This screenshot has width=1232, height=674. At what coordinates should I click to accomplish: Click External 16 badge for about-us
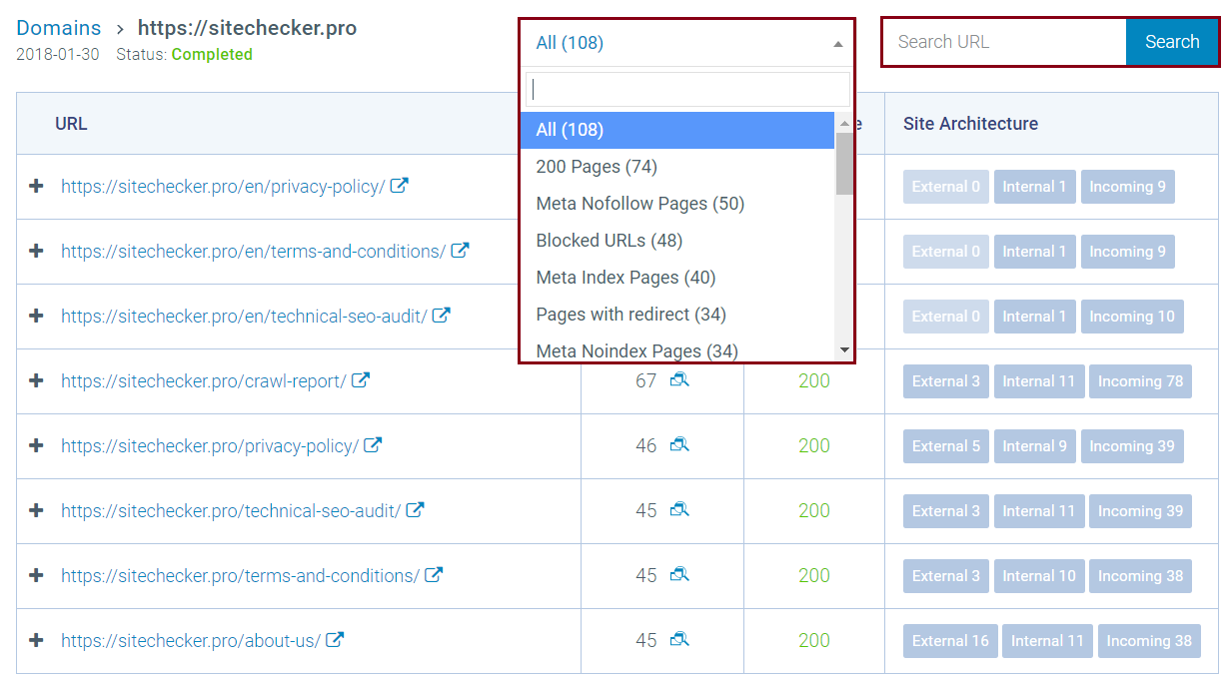tap(950, 641)
